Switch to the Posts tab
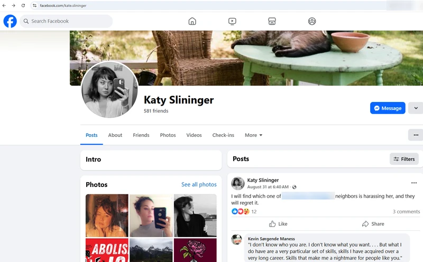The width and height of the screenshot is (423, 262). pyautogui.click(x=91, y=135)
